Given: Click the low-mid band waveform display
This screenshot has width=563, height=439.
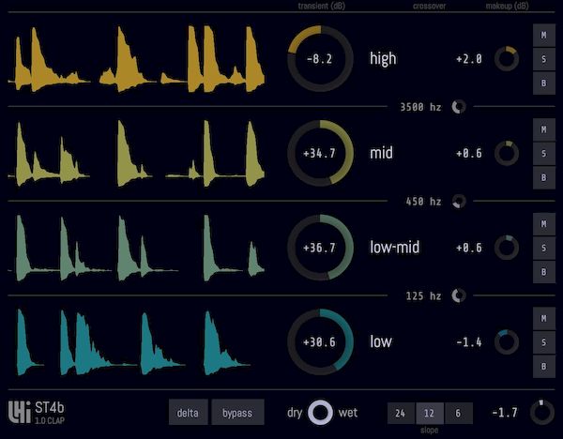Looking at the screenshot, I should point(136,248).
